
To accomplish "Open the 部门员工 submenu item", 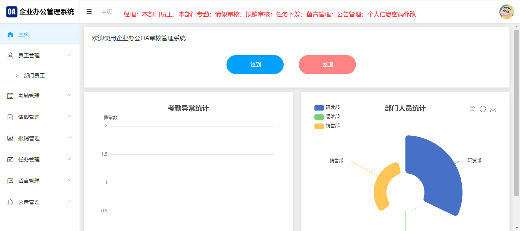I will (34, 76).
